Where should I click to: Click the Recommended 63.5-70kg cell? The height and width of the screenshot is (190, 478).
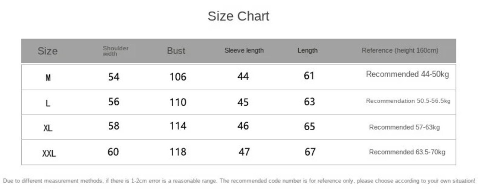(407, 152)
